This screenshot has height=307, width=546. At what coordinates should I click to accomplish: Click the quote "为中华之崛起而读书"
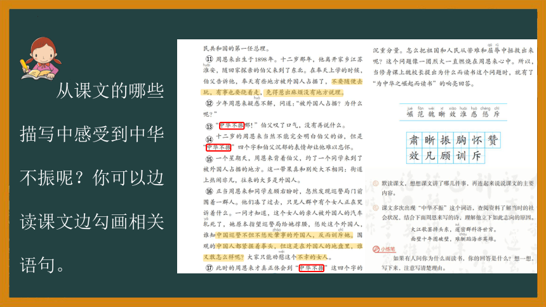(x=404, y=84)
